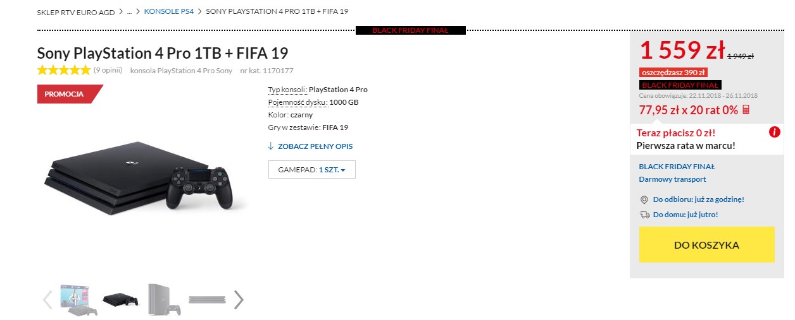
Task: Open Konsole PS4 breadcrumb category
Action: (169, 11)
